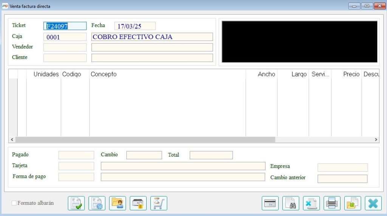Click the Codigo column header
The height and width of the screenshot is (216, 387).
tap(75, 74)
